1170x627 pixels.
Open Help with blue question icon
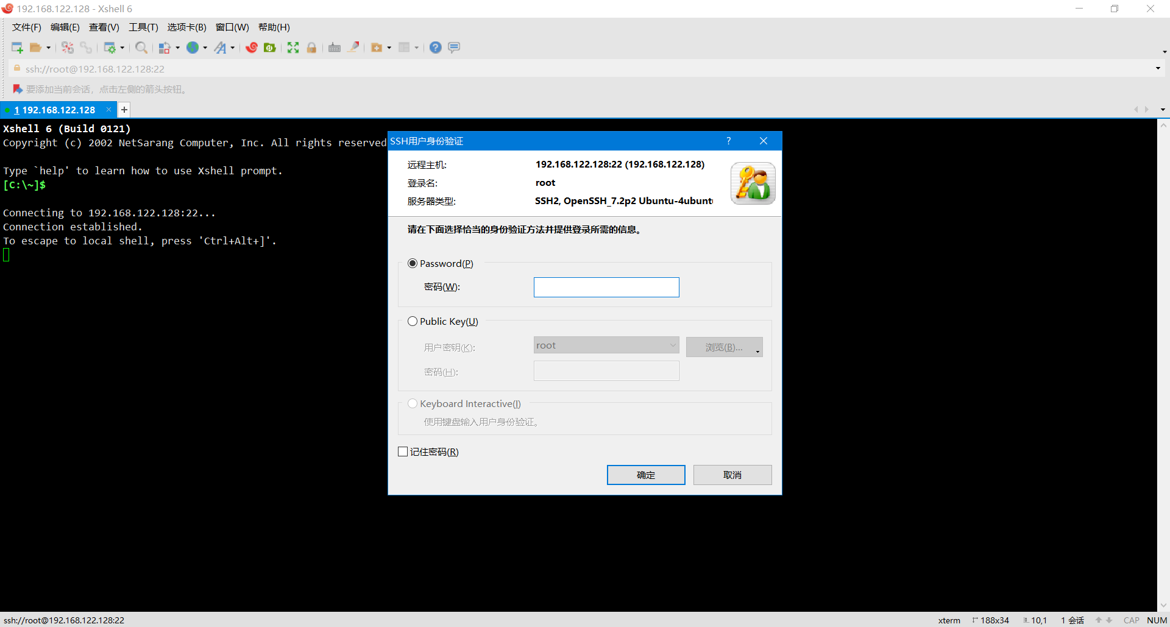tap(436, 48)
